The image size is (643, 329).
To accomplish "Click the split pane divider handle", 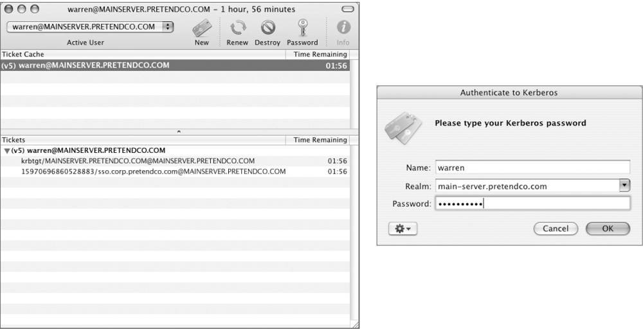I will 179,132.
